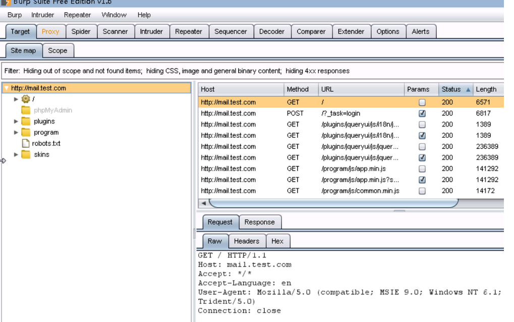514x322 pixels.
Task: Switch to the Headers view tab
Action: tap(247, 241)
